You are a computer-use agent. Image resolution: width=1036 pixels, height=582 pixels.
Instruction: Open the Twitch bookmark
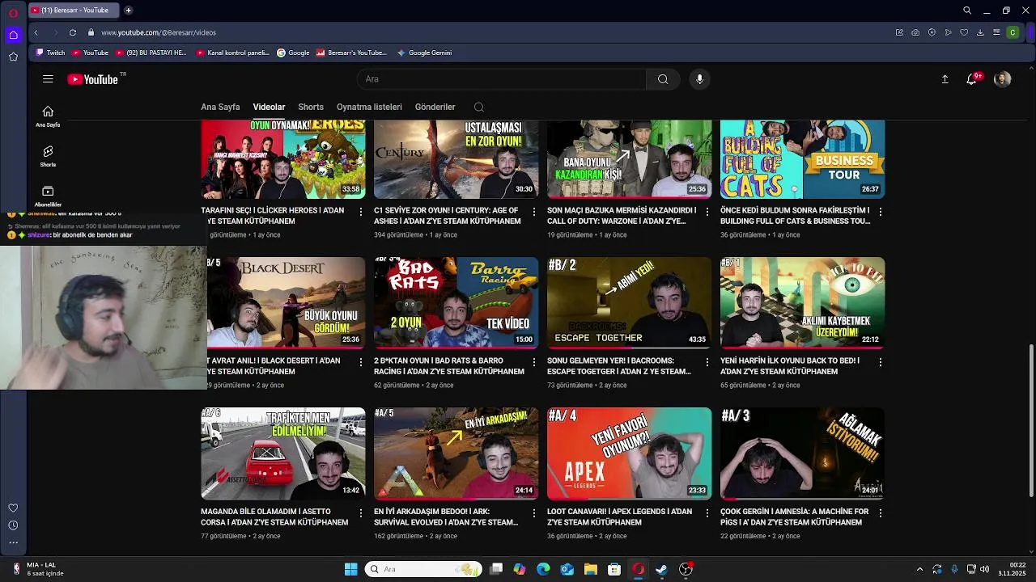pyautogui.click(x=50, y=53)
